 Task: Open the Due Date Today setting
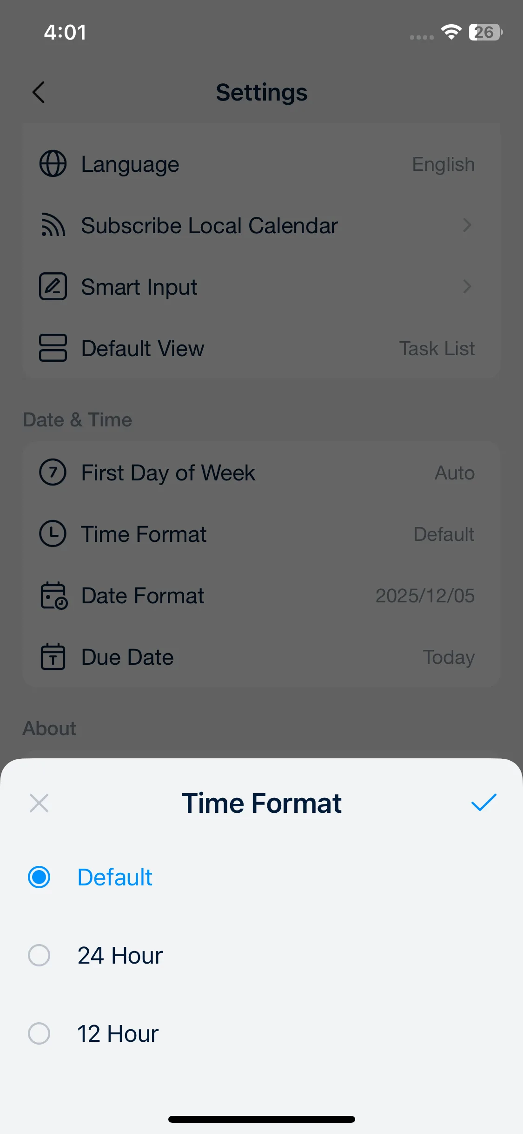point(448,657)
